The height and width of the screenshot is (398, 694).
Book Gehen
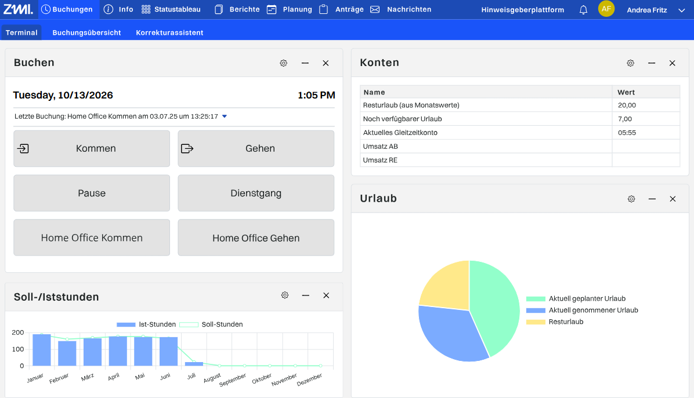point(256,148)
